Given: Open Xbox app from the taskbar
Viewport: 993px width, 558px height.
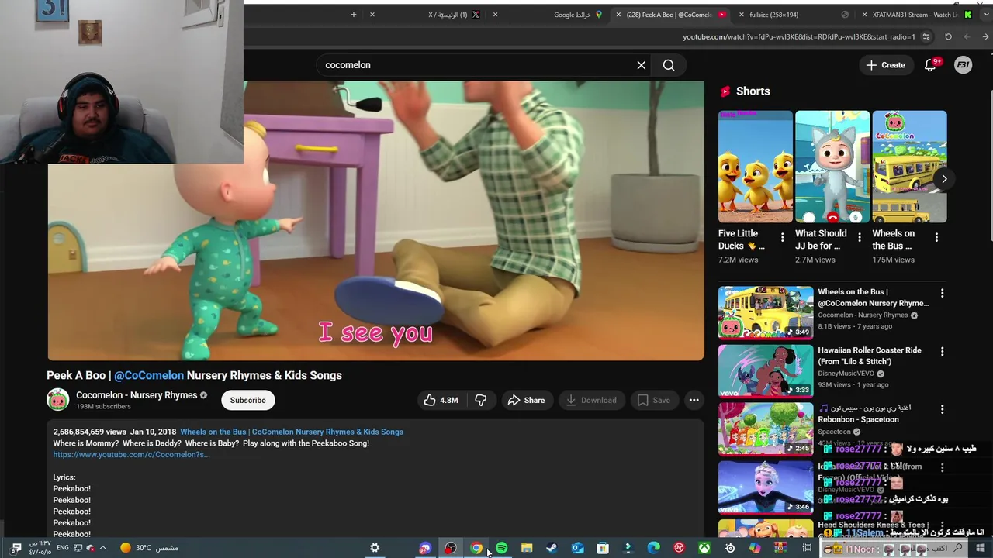Looking at the screenshot, I should click(704, 548).
